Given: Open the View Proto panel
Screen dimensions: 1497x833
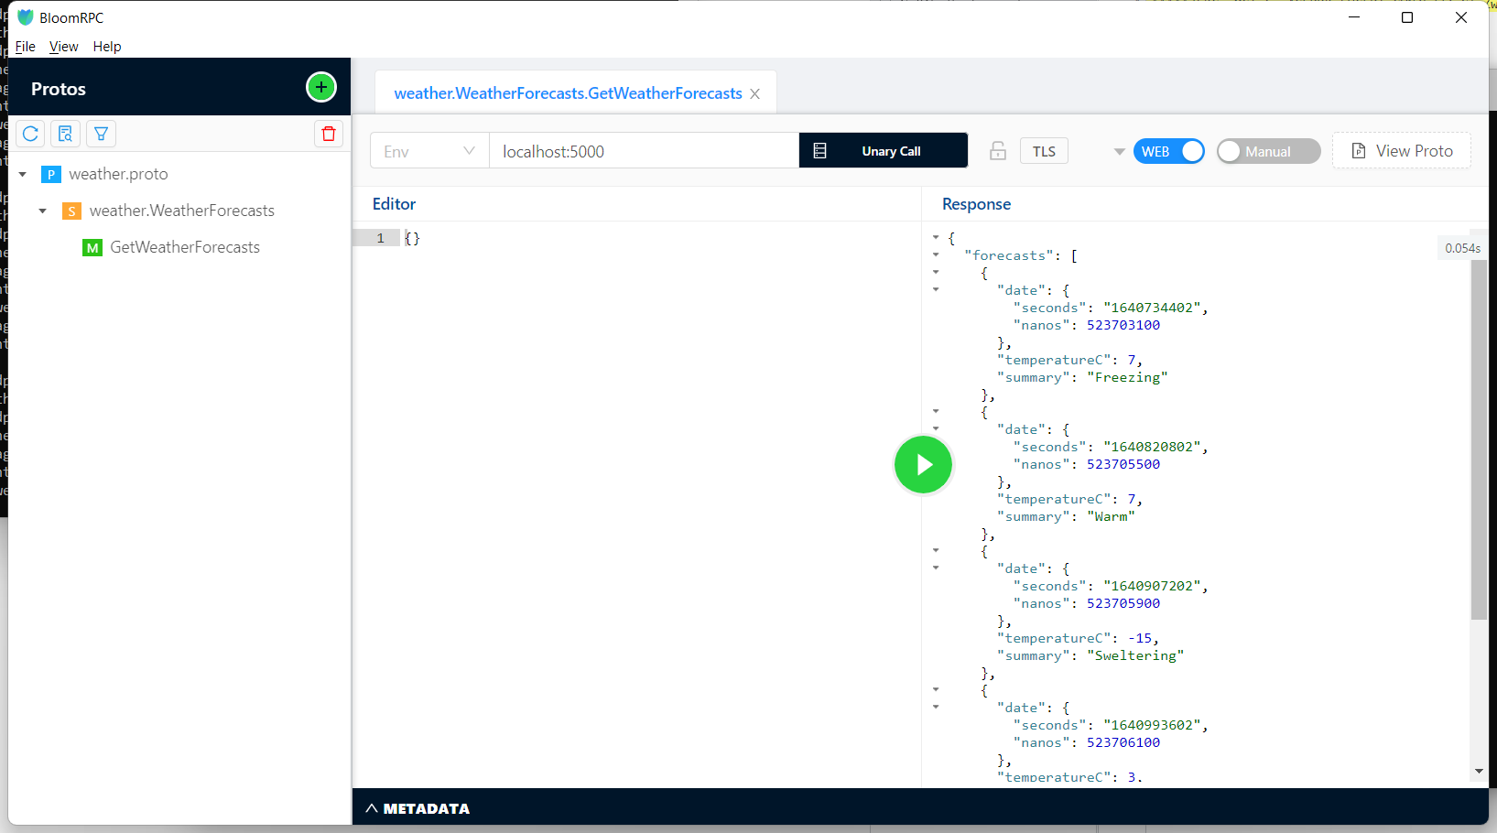Looking at the screenshot, I should click(1401, 150).
